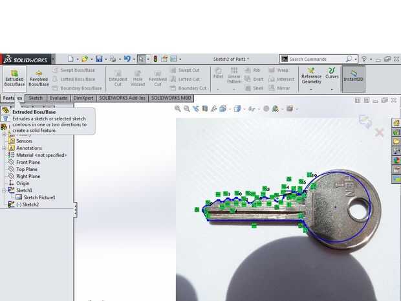Click the Display Style cube icon

(x=237, y=109)
